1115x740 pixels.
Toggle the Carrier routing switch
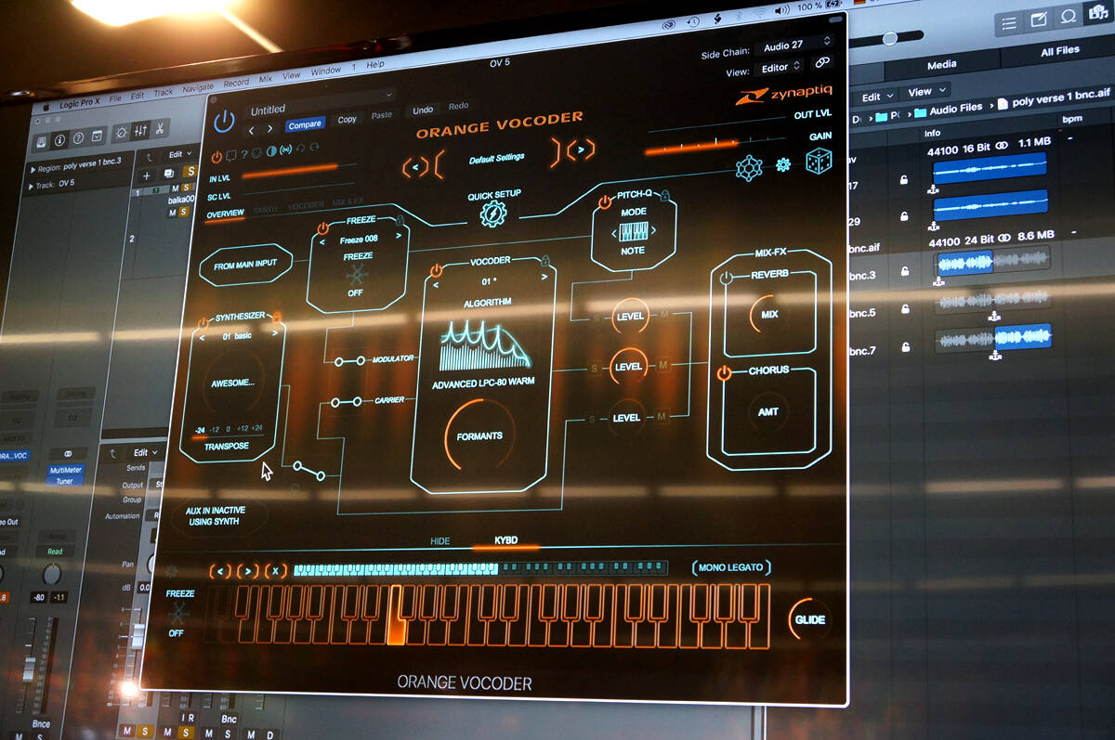point(346,402)
